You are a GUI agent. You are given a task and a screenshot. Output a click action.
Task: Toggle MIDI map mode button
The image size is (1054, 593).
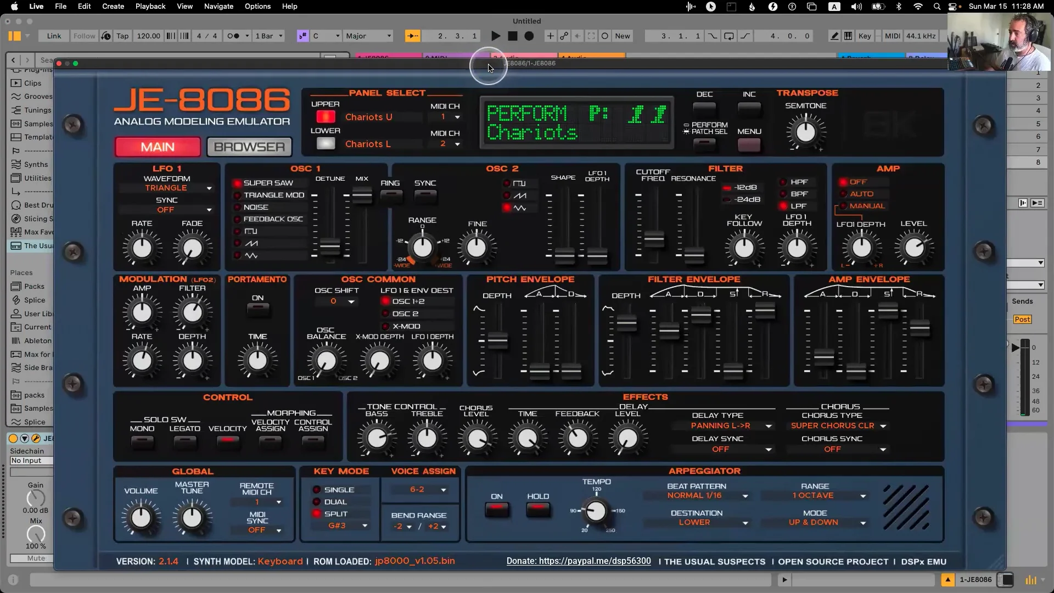pos(893,36)
